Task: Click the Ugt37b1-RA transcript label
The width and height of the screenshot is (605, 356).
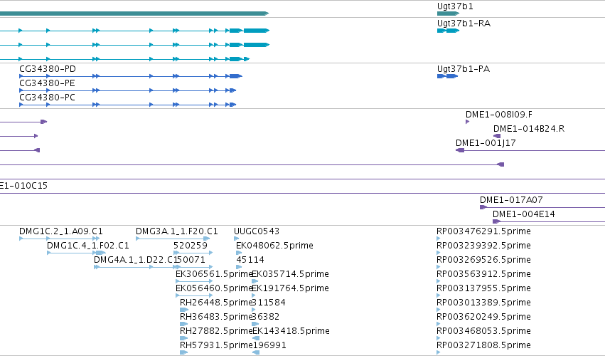Action: click(464, 23)
